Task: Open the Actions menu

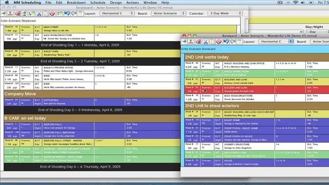Action: 133,3
